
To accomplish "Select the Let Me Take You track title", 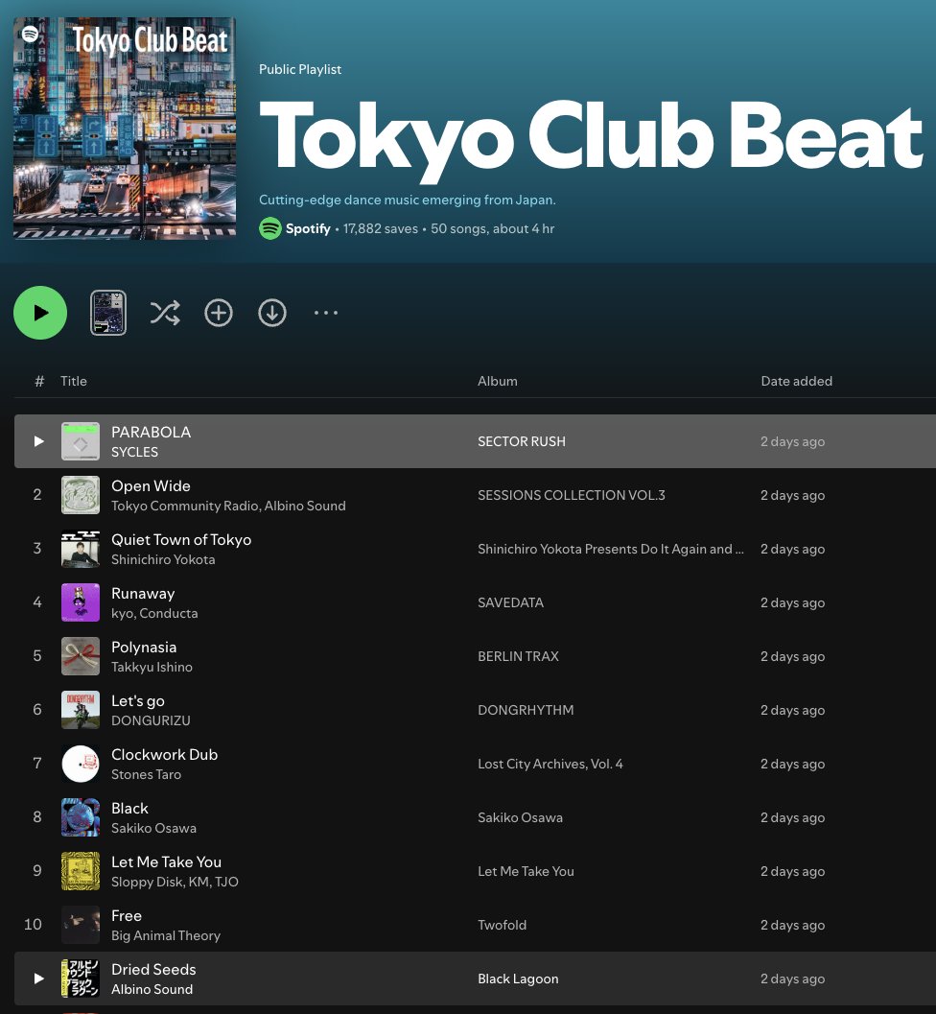I will click(166, 861).
